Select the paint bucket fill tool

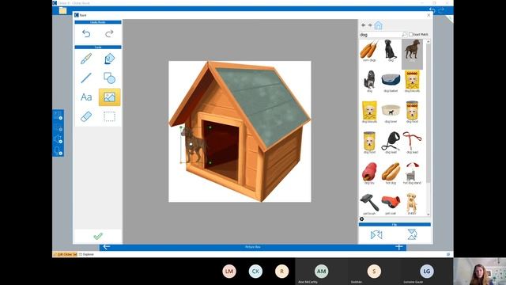point(109,59)
